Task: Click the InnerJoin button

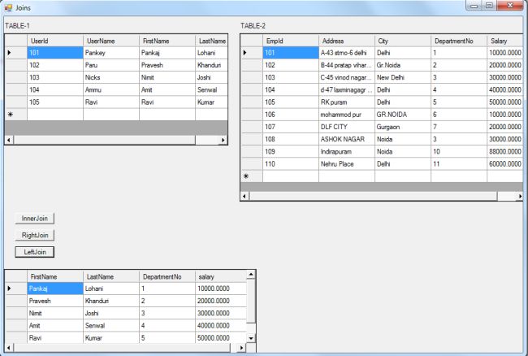Action: pyautogui.click(x=34, y=219)
